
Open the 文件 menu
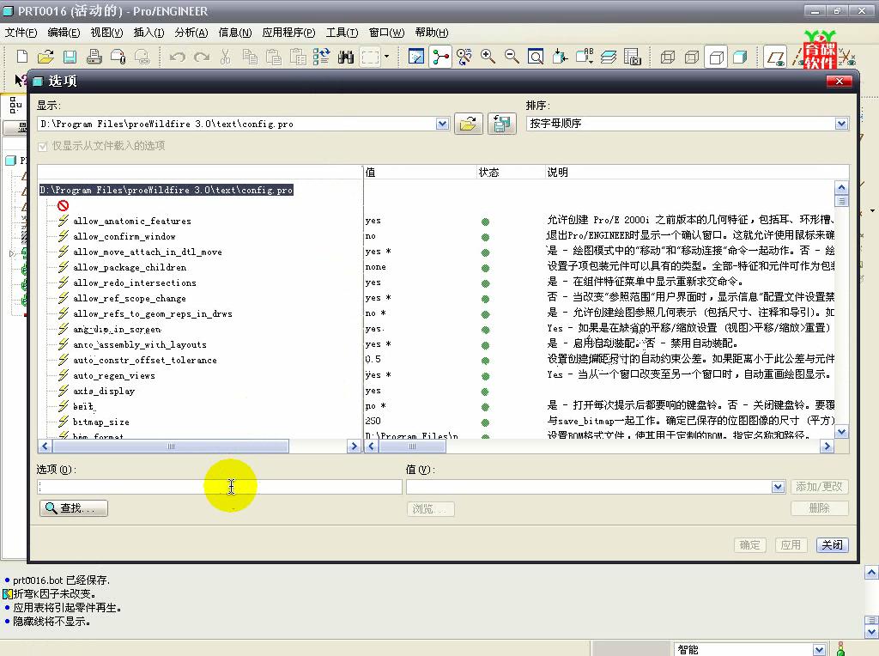click(21, 33)
